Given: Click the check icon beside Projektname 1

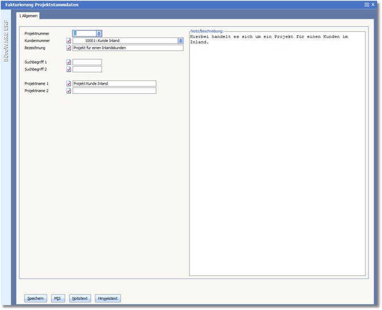Looking at the screenshot, I should point(69,83).
